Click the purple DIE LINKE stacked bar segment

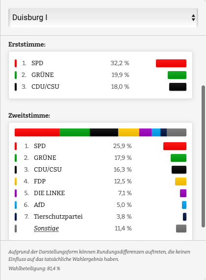(x=146, y=132)
